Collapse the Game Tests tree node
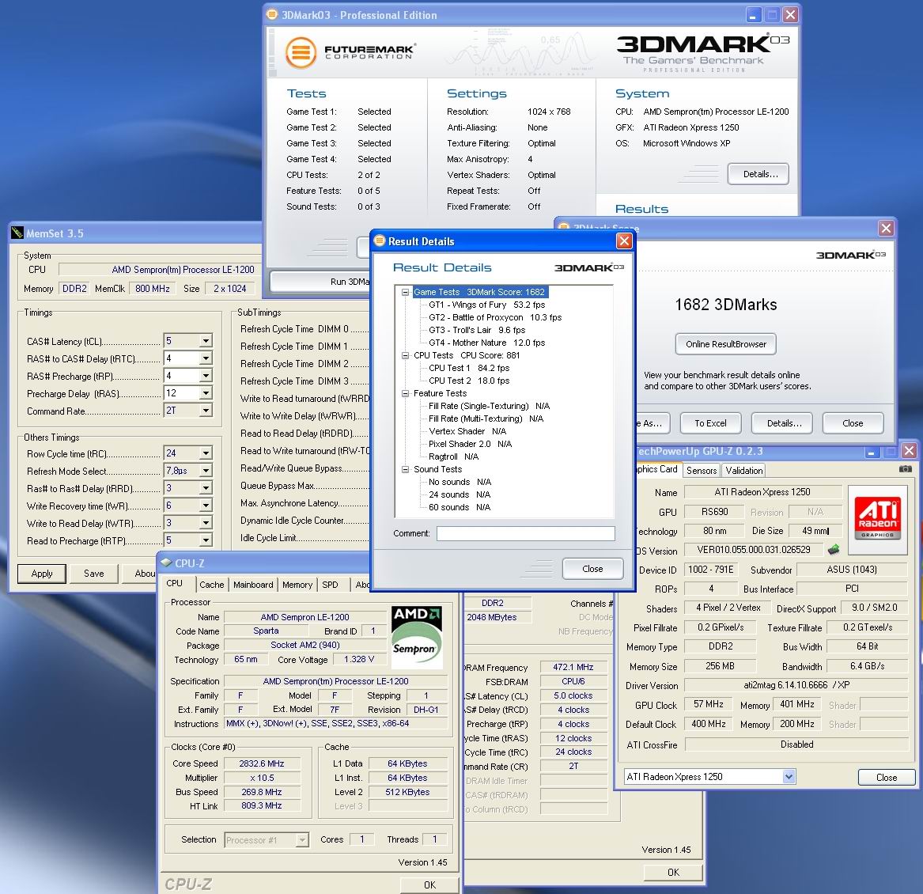The height and width of the screenshot is (894, 923). (x=405, y=292)
